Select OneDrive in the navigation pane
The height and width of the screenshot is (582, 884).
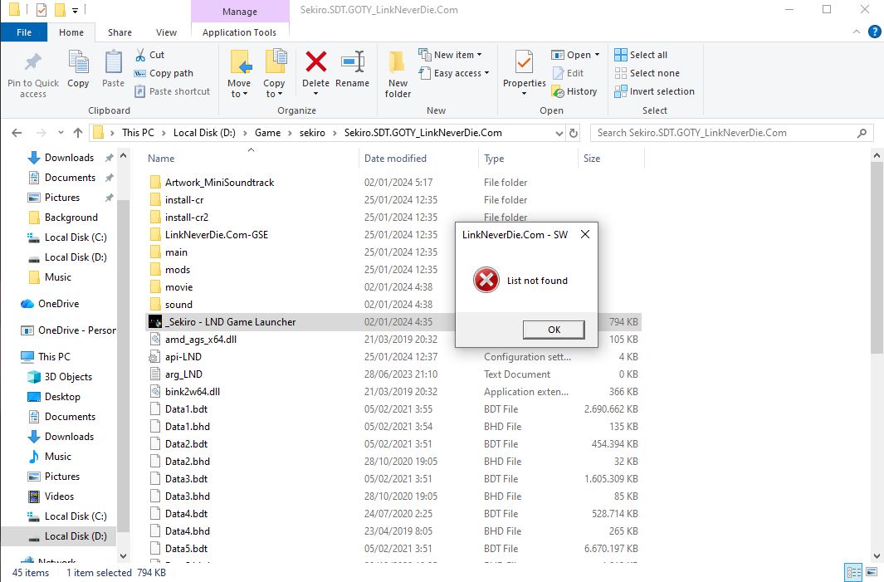point(58,304)
